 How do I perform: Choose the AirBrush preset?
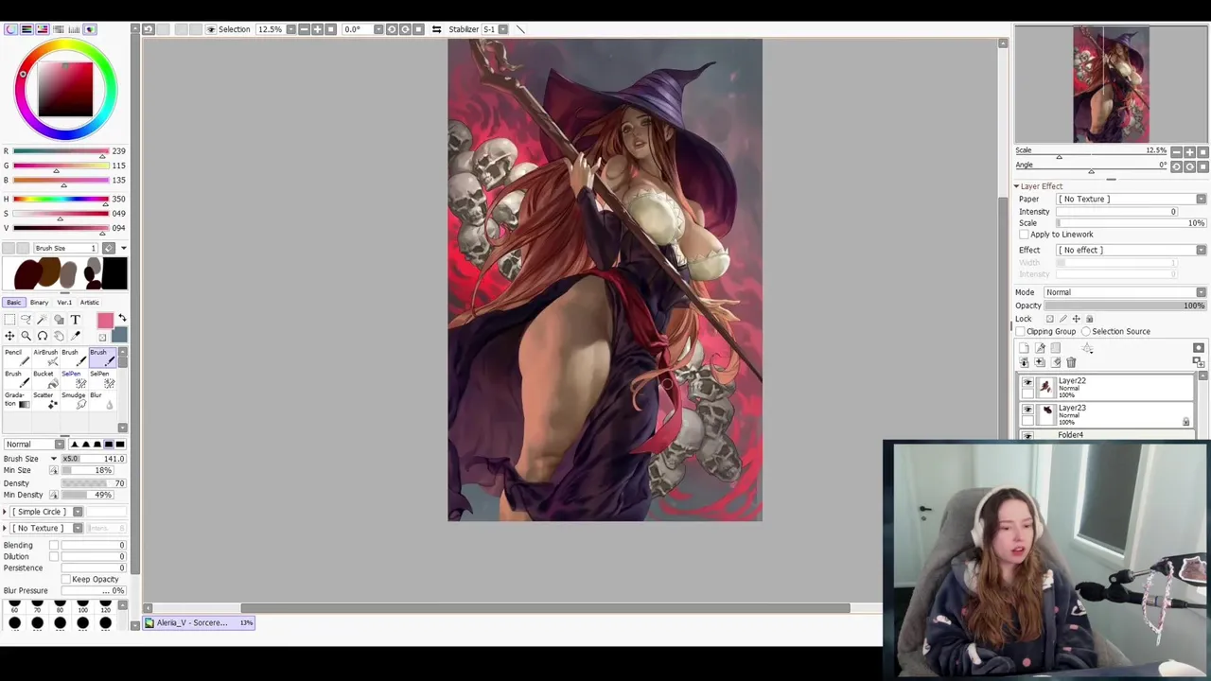pyautogui.click(x=45, y=358)
